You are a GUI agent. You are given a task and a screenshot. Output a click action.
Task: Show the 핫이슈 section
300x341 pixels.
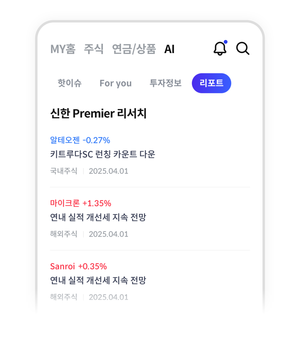pos(70,83)
